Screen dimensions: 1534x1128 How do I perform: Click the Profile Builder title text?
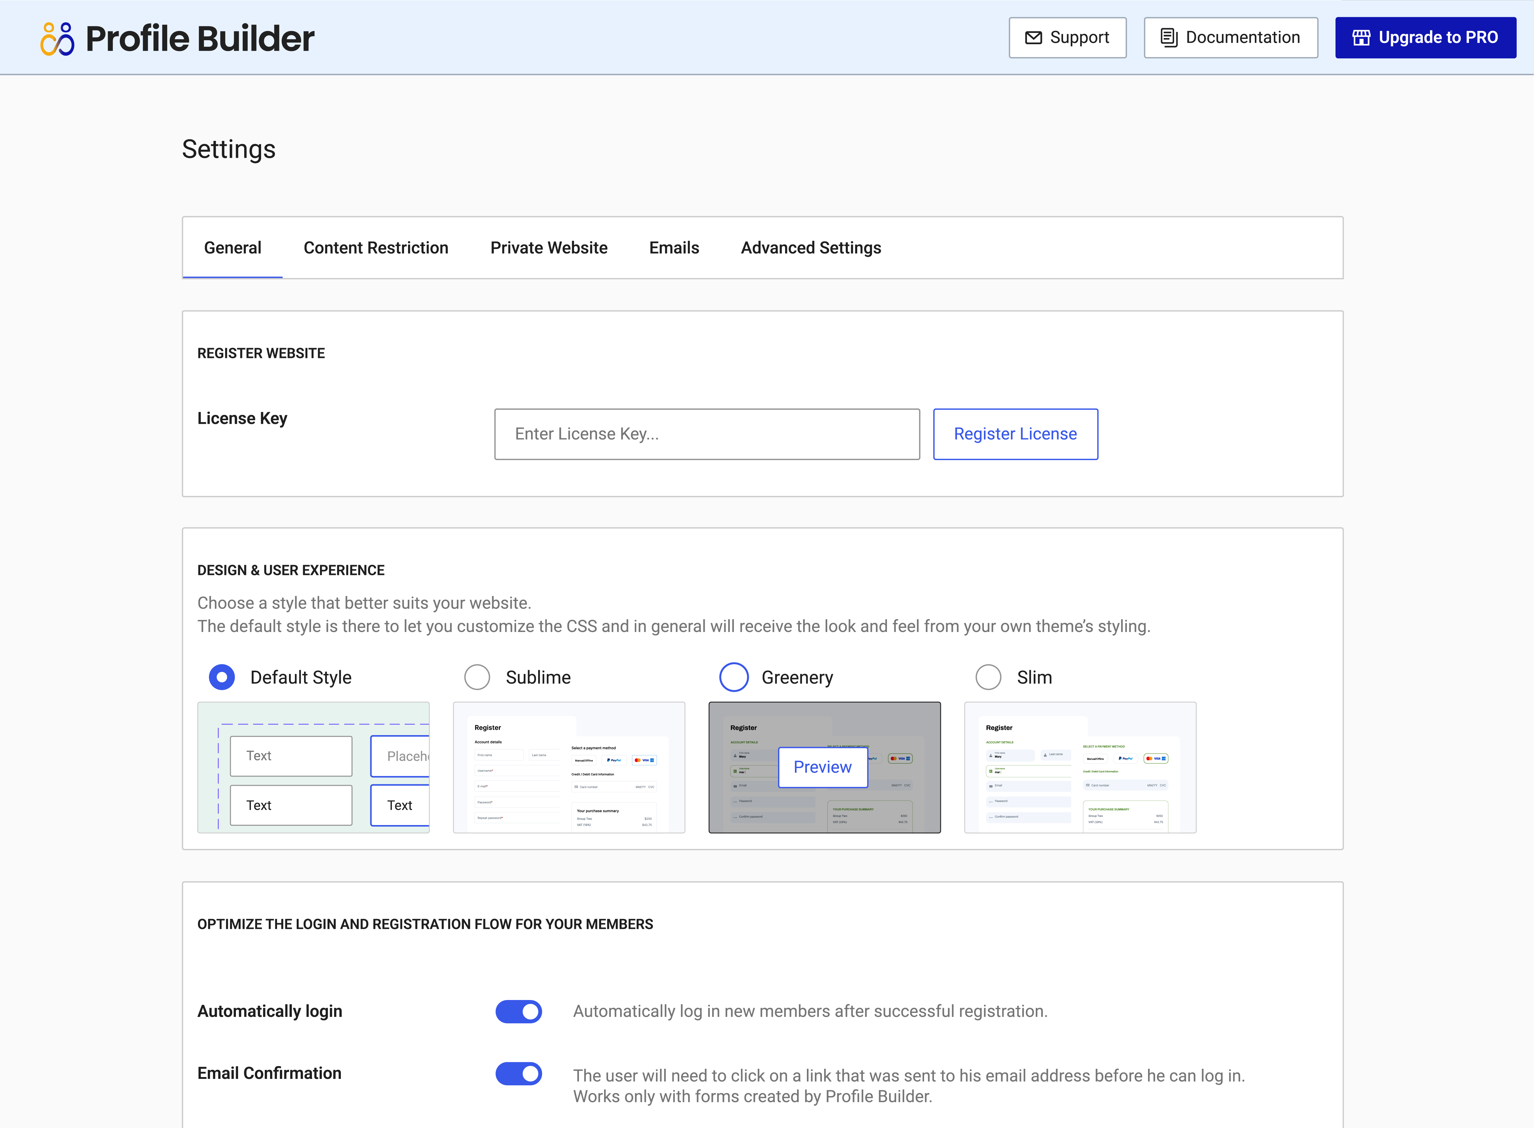point(200,38)
